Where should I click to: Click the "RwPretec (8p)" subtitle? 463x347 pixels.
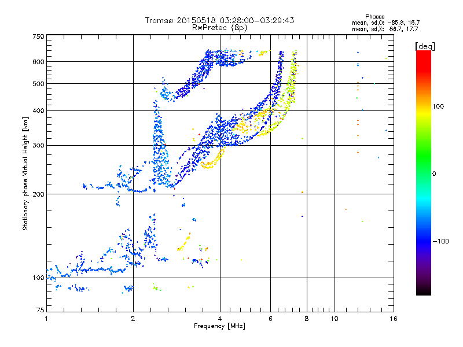click(x=219, y=28)
